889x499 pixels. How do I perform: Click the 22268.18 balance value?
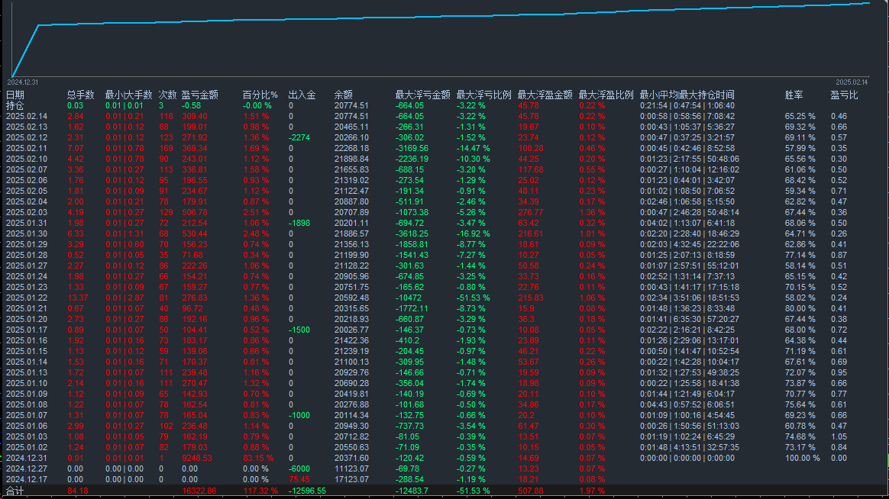351,148
